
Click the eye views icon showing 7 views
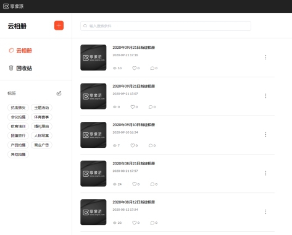click(x=115, y=145)
